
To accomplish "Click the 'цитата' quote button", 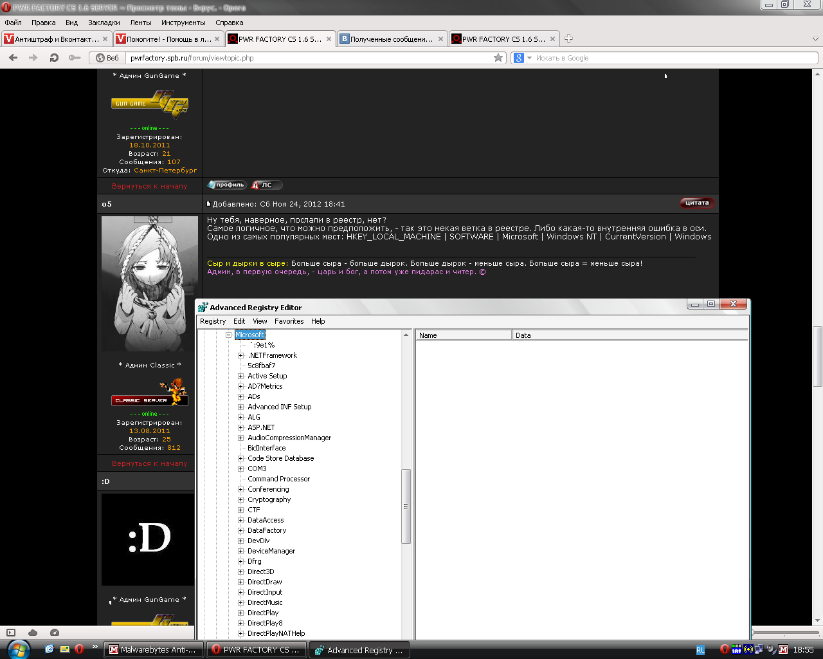I will [697, 203].
